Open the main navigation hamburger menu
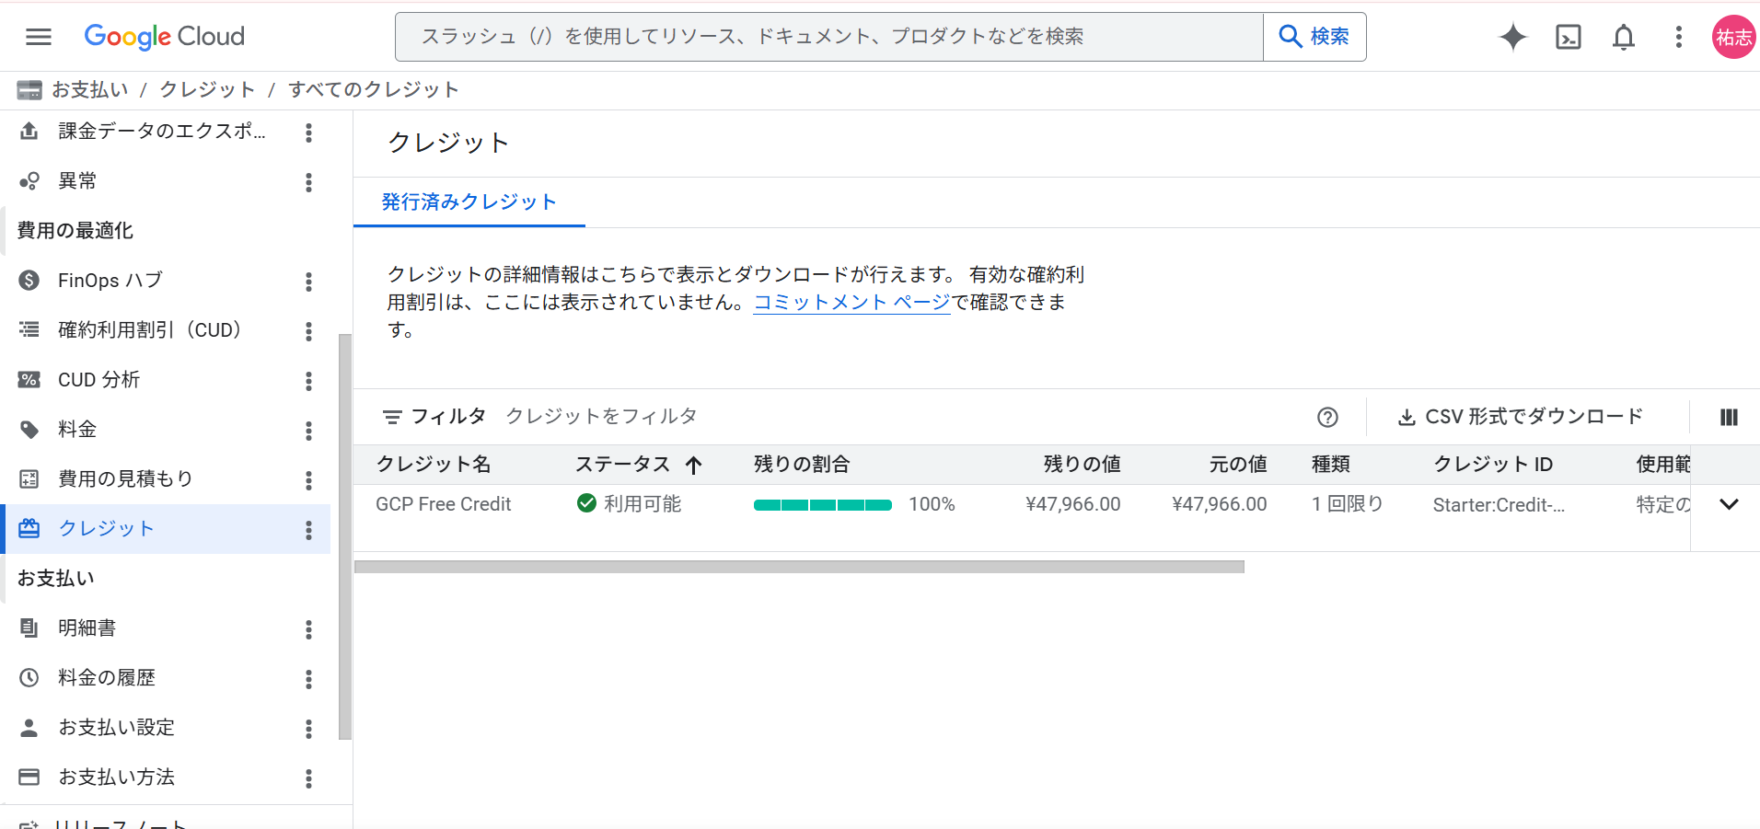Image resolution: width=1760 pixels, height=829 pixels. click(x=39, y=37)
